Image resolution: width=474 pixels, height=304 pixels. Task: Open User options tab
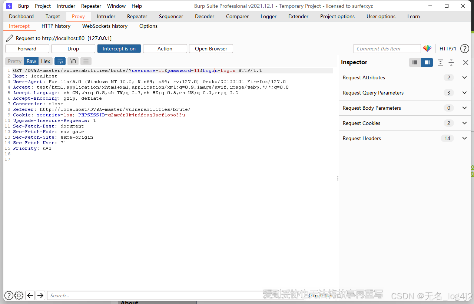tap(381, 16)
